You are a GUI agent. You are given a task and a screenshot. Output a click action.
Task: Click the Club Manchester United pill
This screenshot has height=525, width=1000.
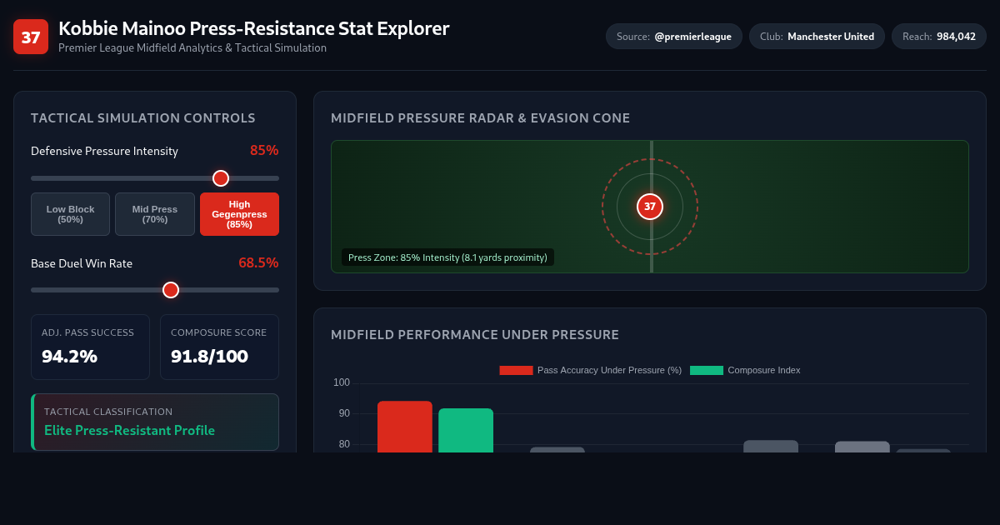pos(817,37)
